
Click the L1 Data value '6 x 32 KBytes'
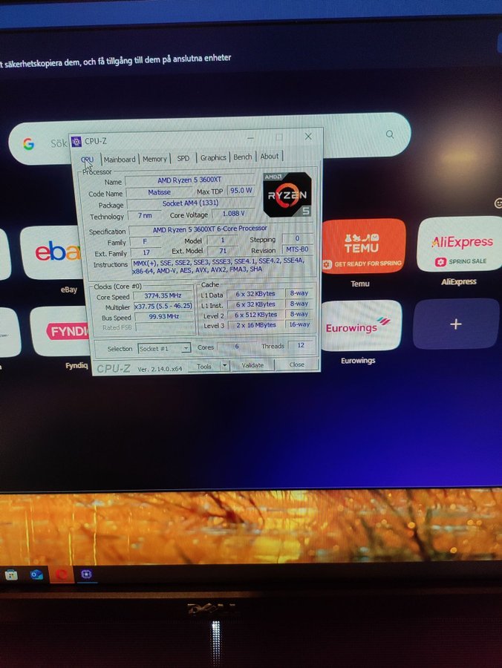[255, 293]
